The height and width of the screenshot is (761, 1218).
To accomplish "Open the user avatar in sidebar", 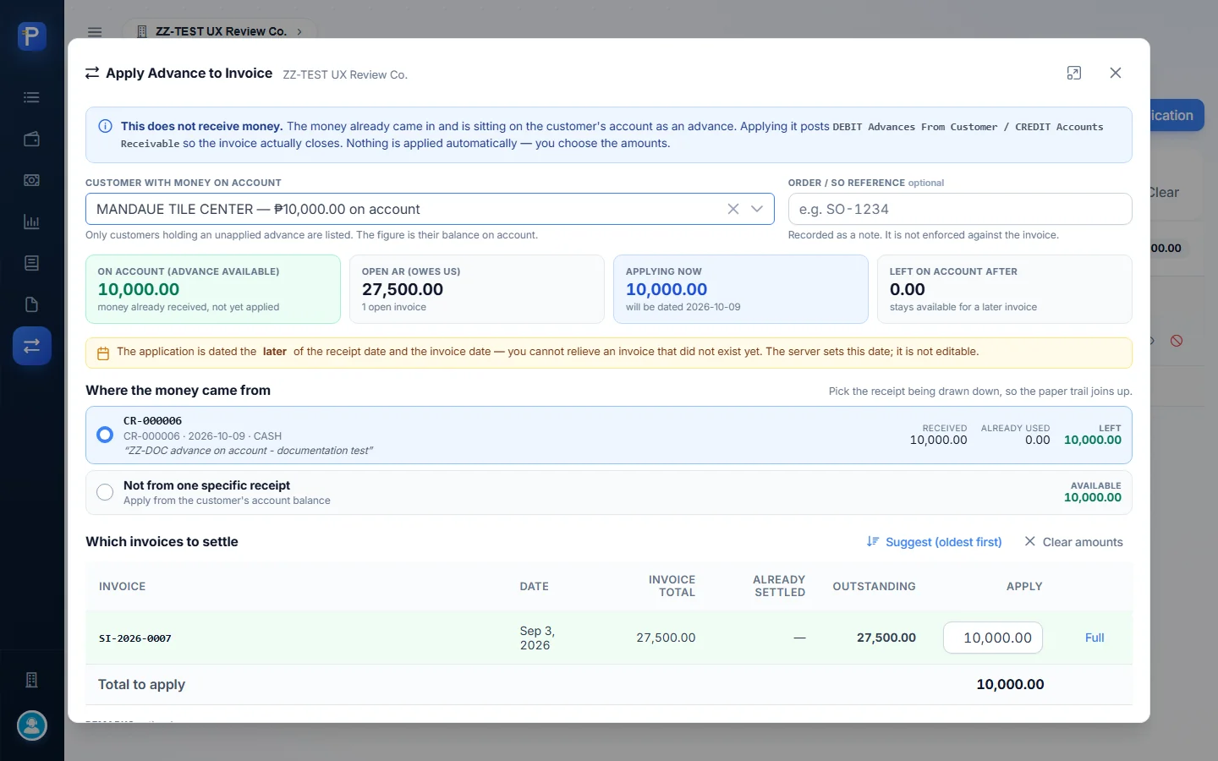I will point(32,725).
